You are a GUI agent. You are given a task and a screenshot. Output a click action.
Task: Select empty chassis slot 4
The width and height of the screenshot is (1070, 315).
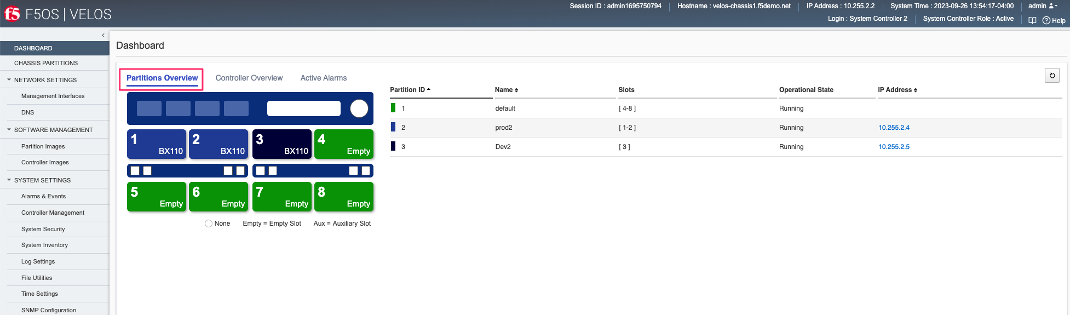click(344, 144)
